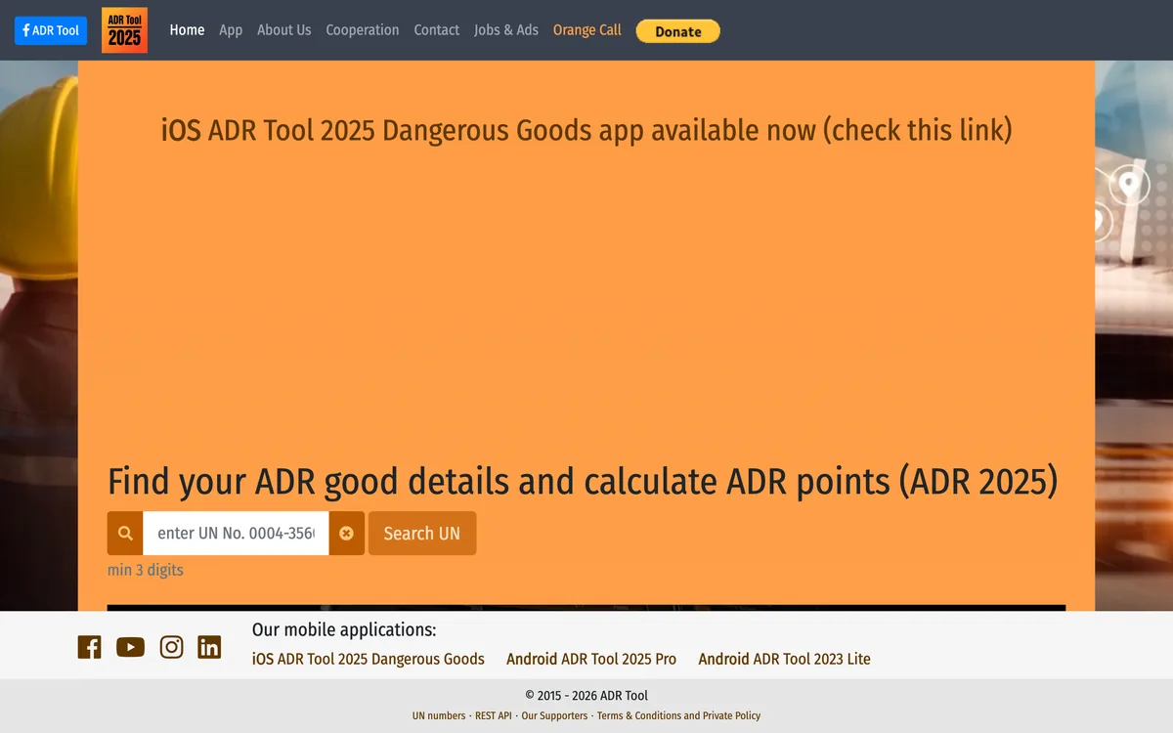
Task: Open the LinkedIn footer icon
Action: pos(209,647)
